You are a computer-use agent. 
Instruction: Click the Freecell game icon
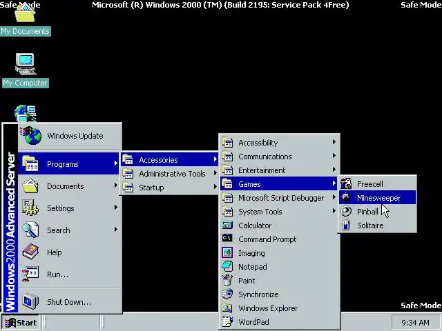(x=346, y=183)
